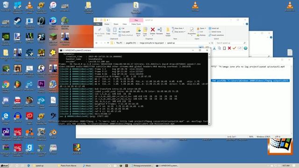
Task: Open the Video Tools ribbon tab
Action: coord(136,24)
